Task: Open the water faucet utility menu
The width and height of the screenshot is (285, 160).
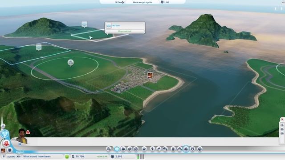Action: [x=159, y=149]
